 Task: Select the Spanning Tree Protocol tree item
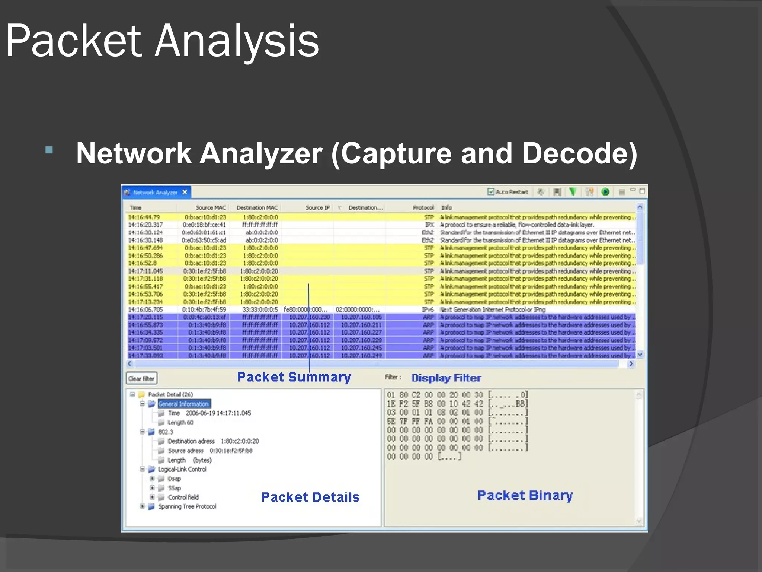pyautogui.click(x=187, y=507)
